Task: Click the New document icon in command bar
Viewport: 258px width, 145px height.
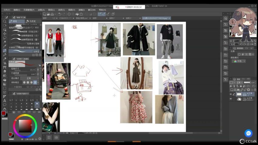Action: [44, 14]
